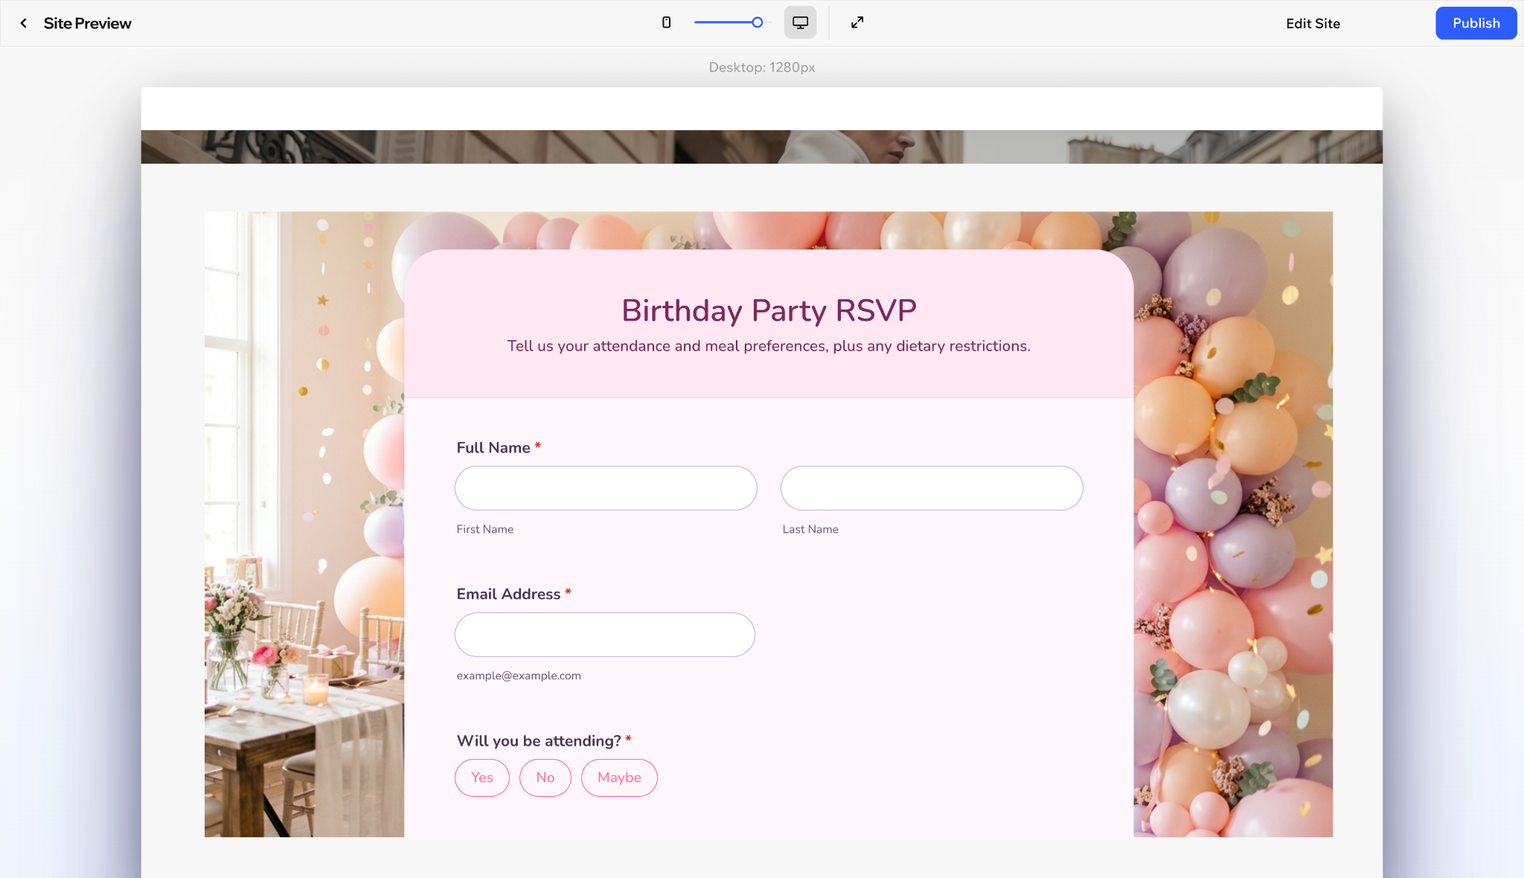Select the desktop monitor preview icon
Screen dimensions: 1524x878
(x=800, y=22)
